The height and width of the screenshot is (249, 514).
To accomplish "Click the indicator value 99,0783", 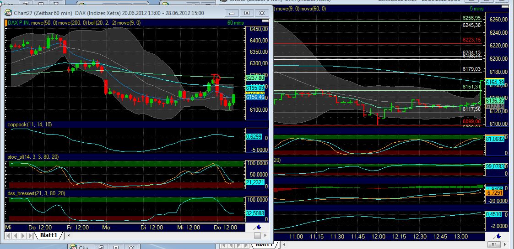I will point(495,166).
